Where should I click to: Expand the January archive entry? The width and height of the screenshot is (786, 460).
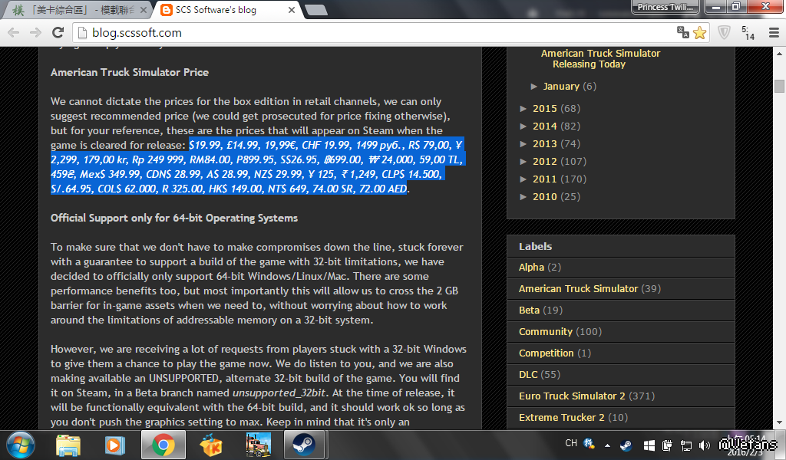(x=535, y=86)
